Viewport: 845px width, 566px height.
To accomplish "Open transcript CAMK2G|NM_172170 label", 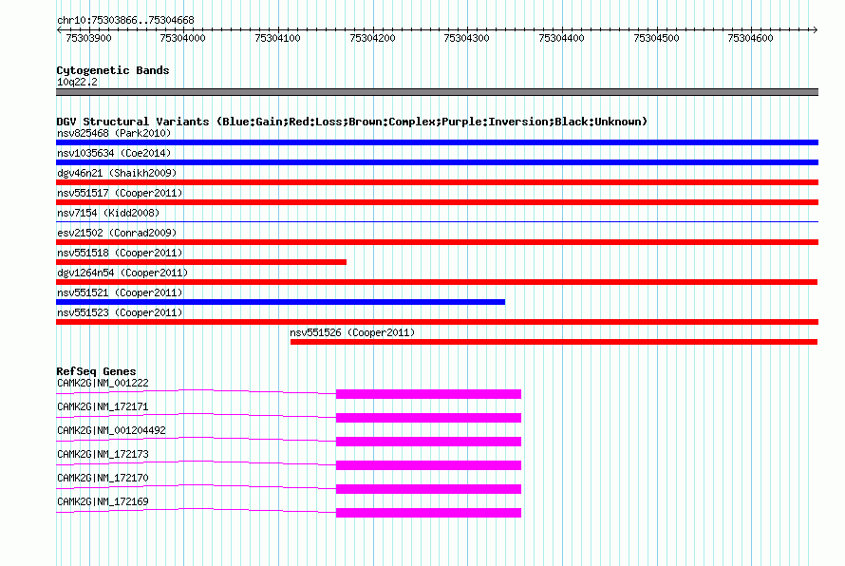I will point(103,478).
